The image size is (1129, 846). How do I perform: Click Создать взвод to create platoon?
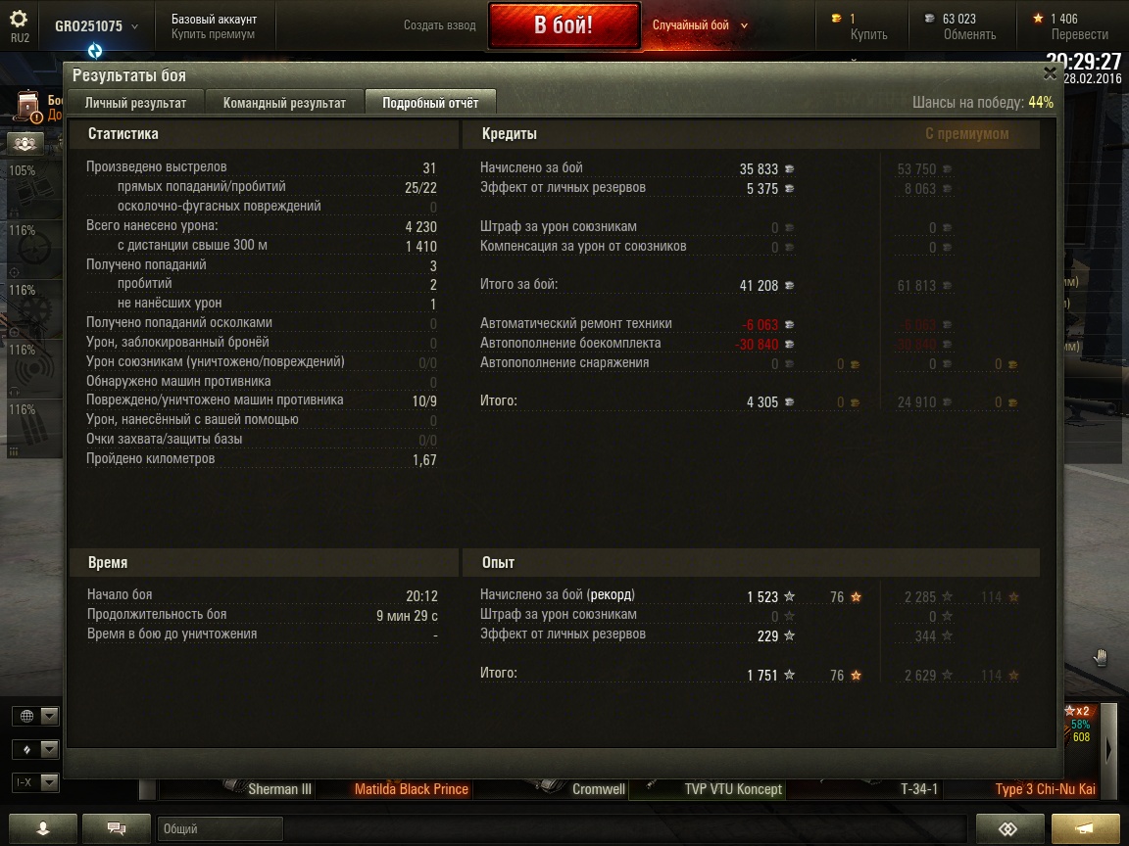(x=439, y=25)
